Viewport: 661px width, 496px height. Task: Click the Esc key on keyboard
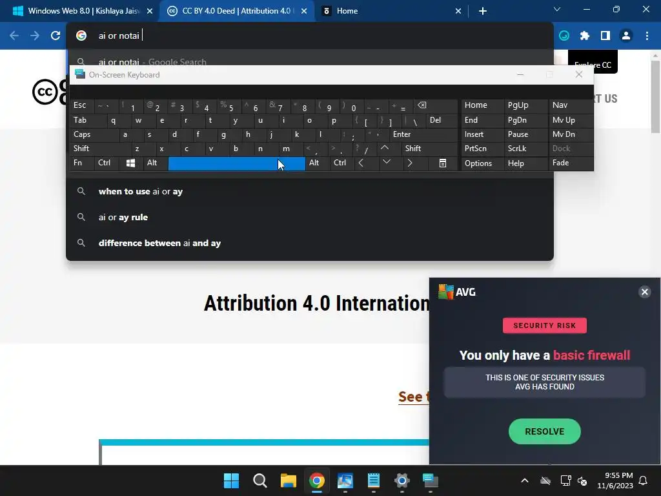82,105
